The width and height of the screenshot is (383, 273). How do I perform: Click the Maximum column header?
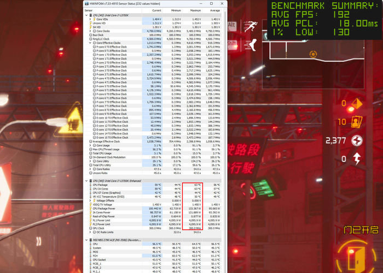[196, 10]
